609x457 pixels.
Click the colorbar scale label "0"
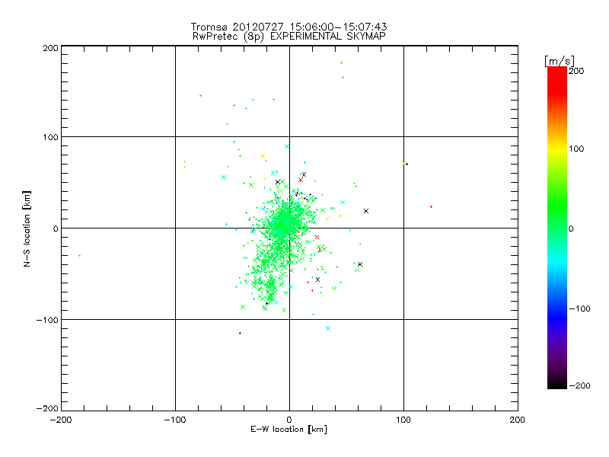571,228
